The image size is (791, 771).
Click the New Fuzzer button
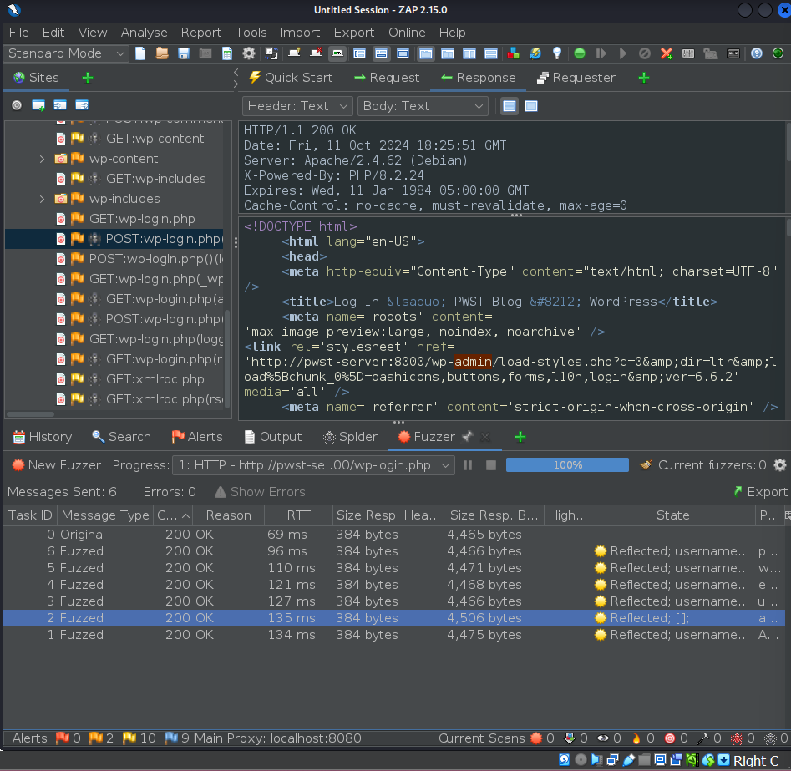pos(57,465)
